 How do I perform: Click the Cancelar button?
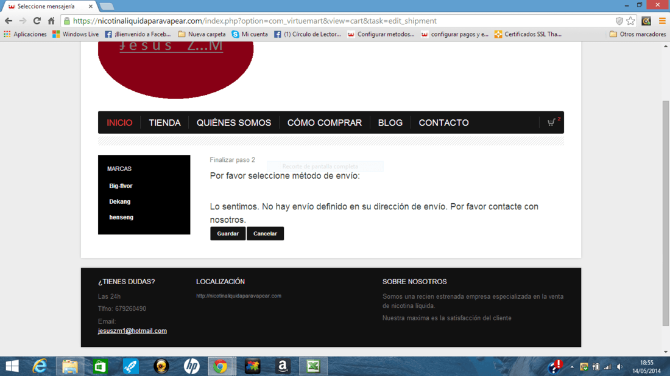pyautogui.click(x=265, y=234)
